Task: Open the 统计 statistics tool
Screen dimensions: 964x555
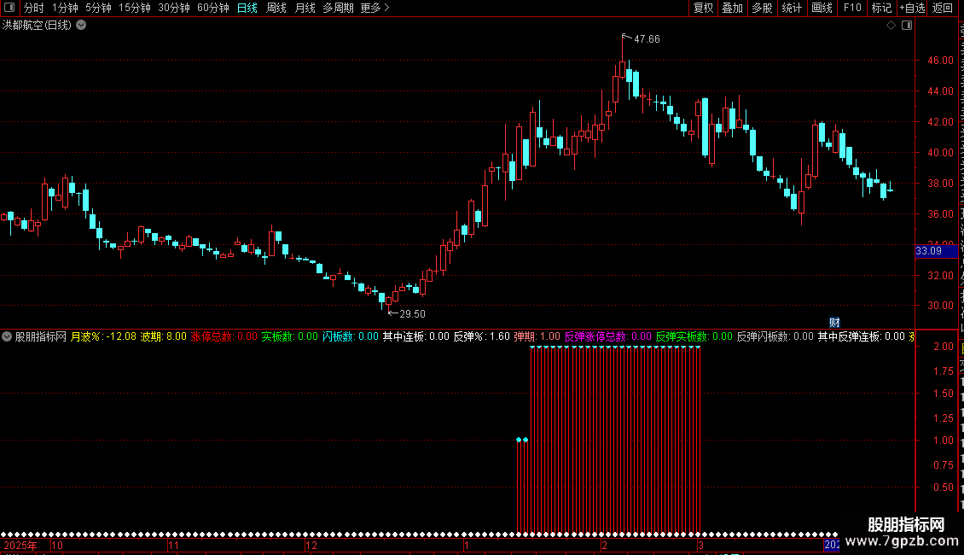Action: (x=792, y=8)
